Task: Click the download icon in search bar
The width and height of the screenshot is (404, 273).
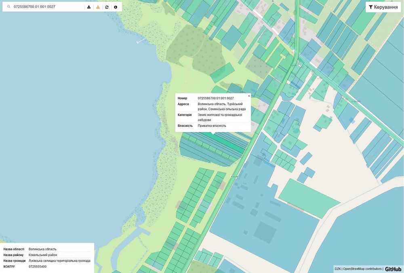Action: pos(89,7)
